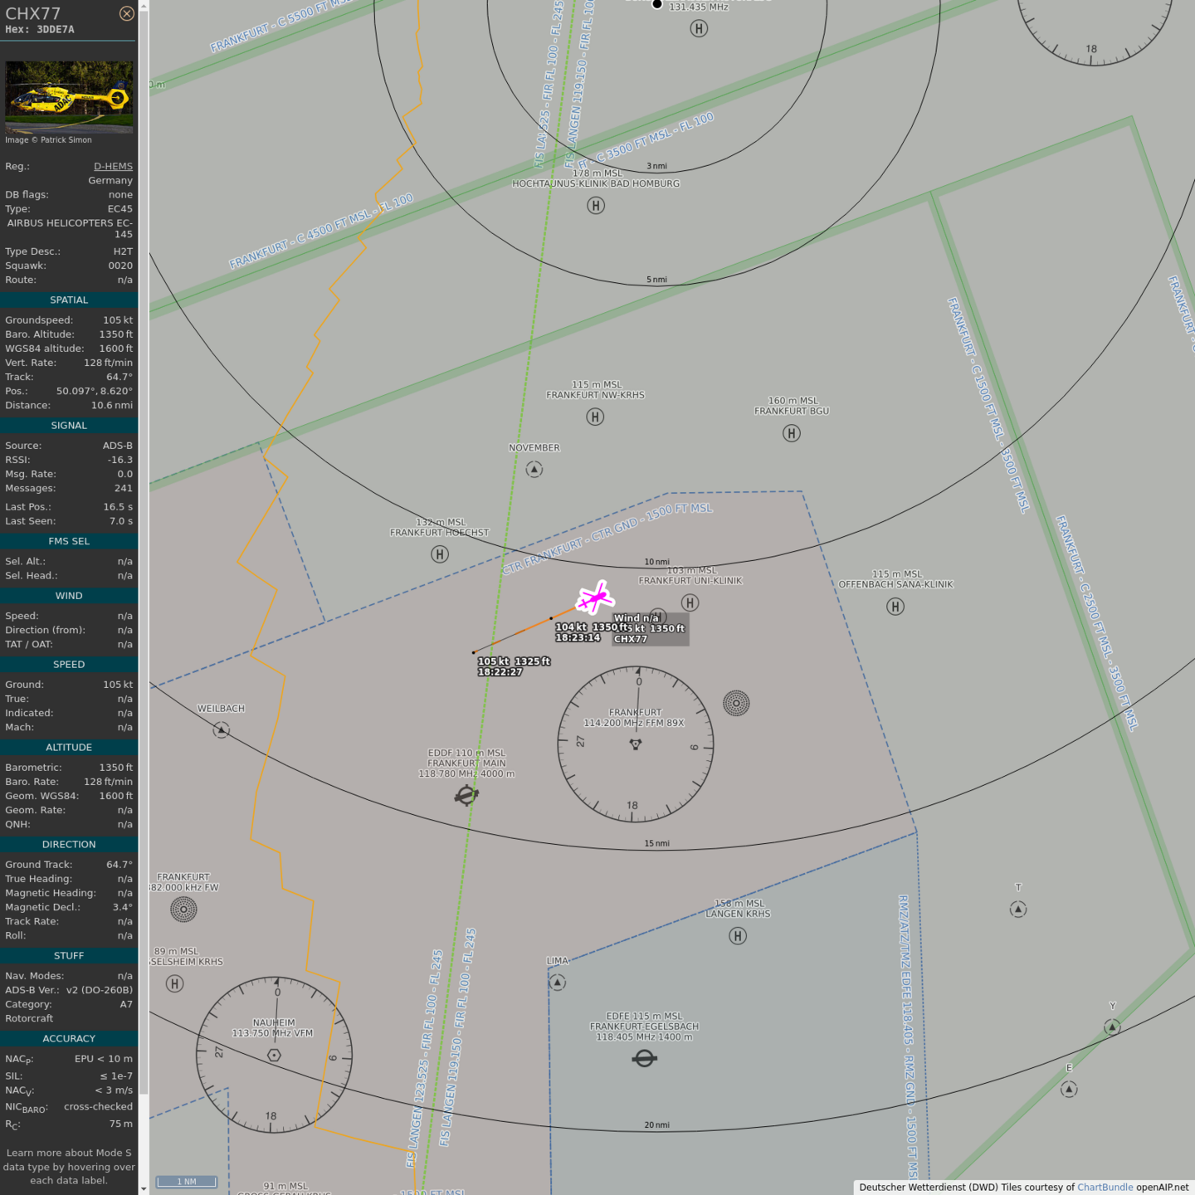Open the D-HEMS registration link

(113, 166)
